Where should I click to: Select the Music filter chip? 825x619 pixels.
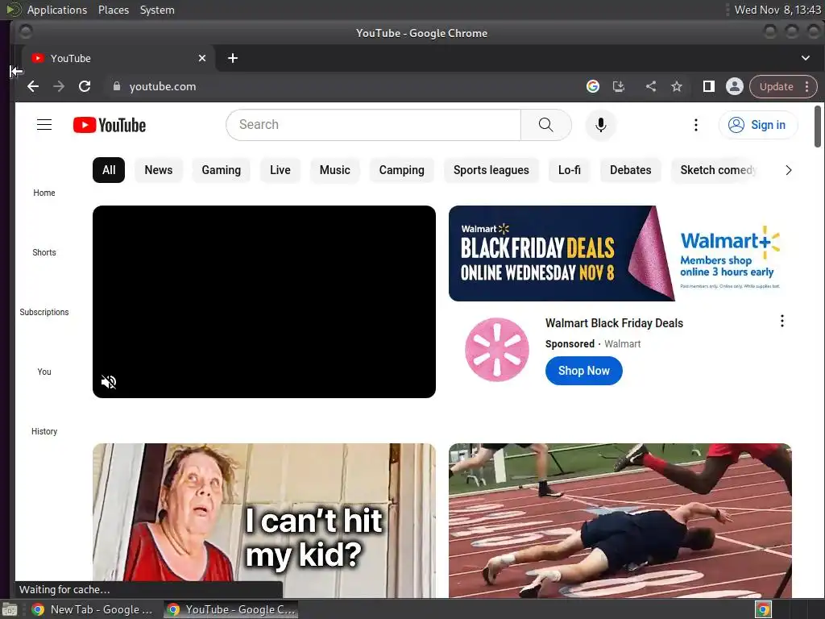pyautogui.click(x=334, y=170)
